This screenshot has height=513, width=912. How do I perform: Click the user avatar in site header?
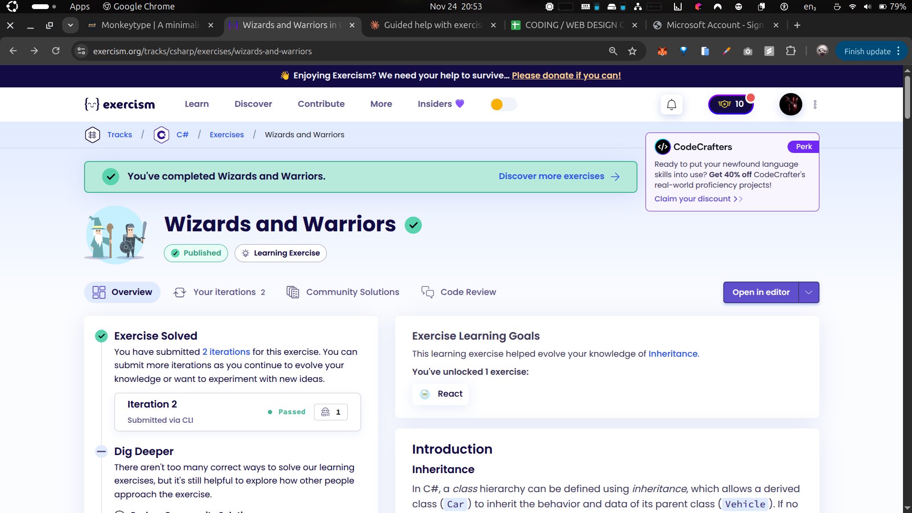click(x=790, y=104)
